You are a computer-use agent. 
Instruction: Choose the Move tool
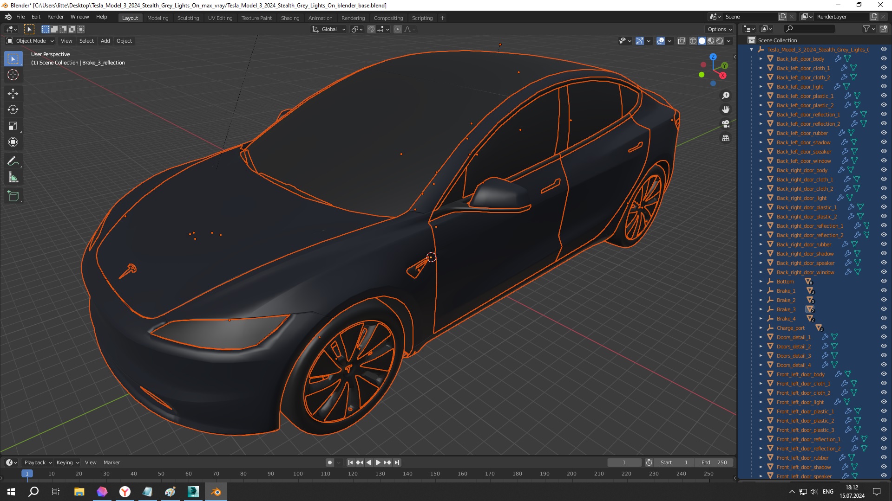pos(13,94)
